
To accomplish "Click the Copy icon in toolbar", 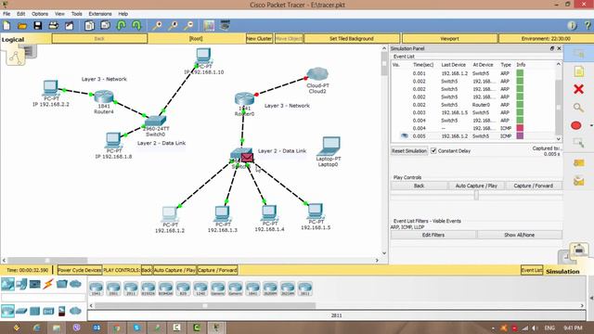I will [x=89, y=25].
